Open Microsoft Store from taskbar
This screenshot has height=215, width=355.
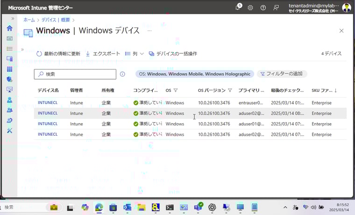click(x=113, y=208)
